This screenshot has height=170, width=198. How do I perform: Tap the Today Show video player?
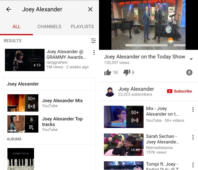[x=148, y=25]
